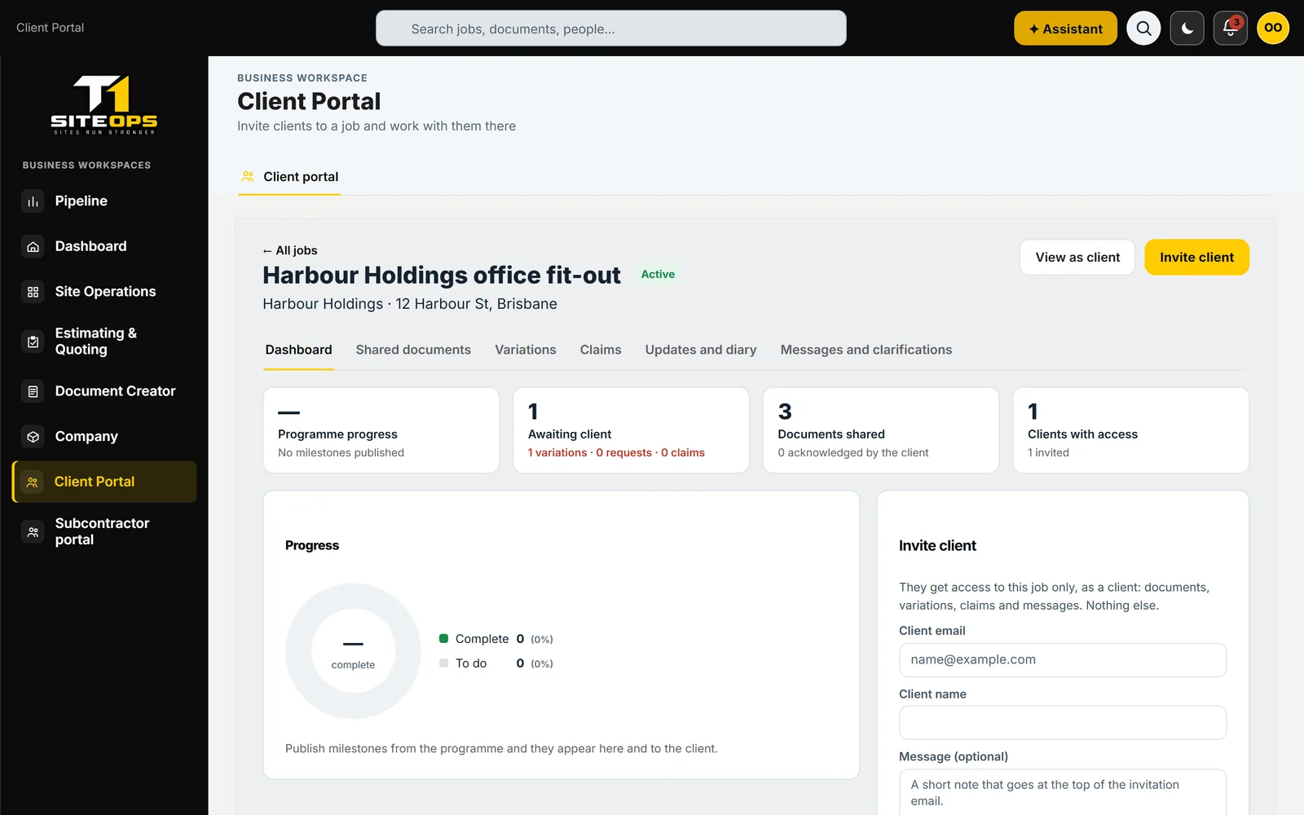The height and width of the screenshot is (815, 1304).
Task: Open Company workspace in sidebar
Action: click(x=104, y=437)
